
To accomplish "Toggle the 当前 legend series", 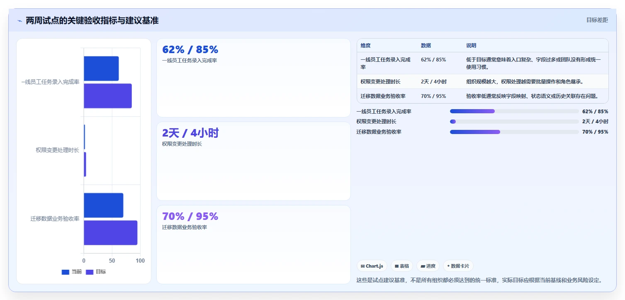I will pos(72,272).
